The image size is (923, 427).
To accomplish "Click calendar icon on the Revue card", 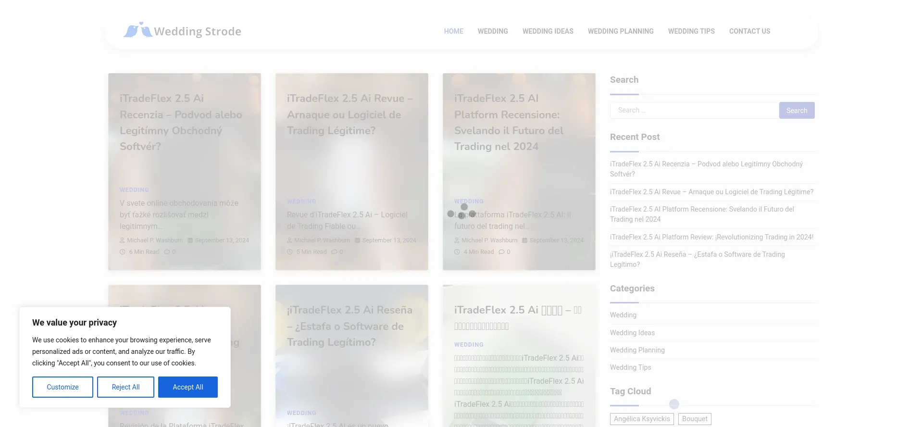I will tap(357, 240).
